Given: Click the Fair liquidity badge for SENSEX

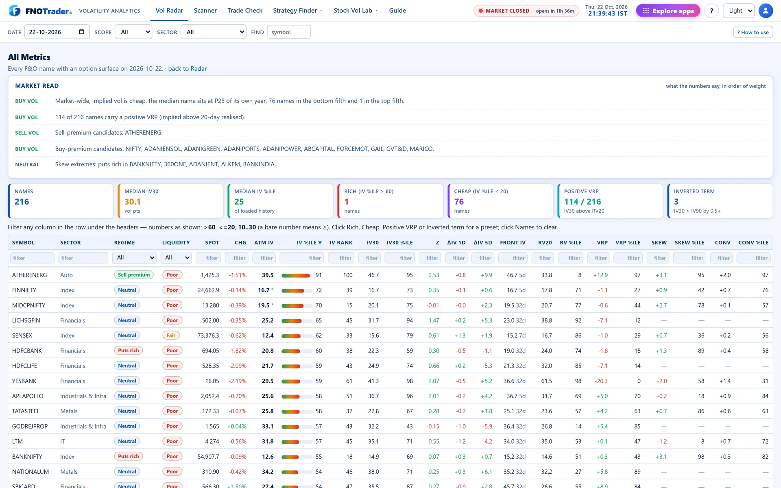Looking at the screenshot, I should (171, 335).
